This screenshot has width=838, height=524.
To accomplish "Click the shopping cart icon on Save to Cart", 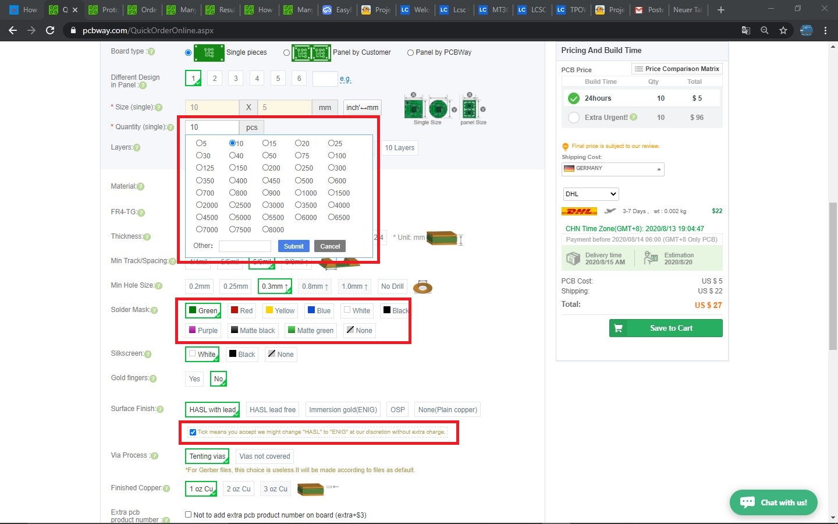I will [x=619, y=328].
